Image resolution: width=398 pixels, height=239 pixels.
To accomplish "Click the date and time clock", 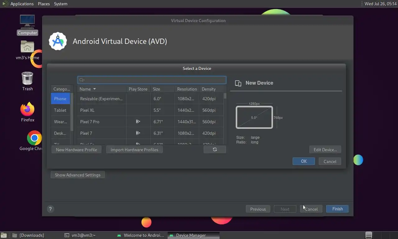I will (381, 4).
